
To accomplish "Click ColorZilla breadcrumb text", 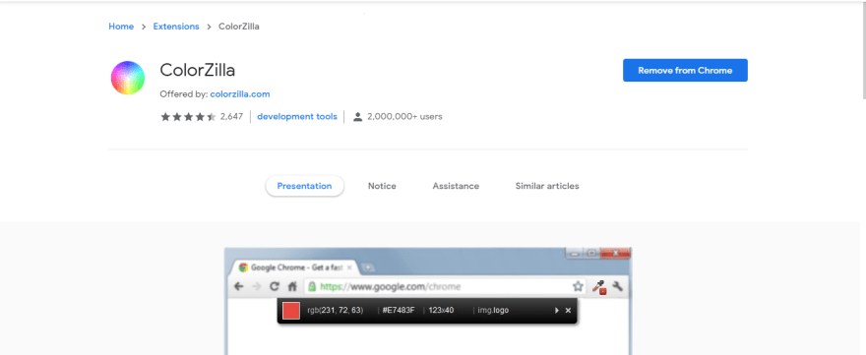I will pos(238,27).
